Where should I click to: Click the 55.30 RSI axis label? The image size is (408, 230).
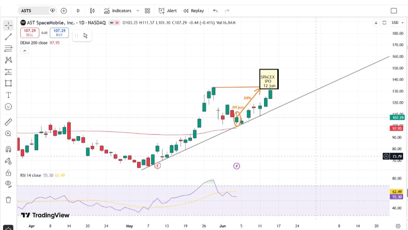[397, 197]
